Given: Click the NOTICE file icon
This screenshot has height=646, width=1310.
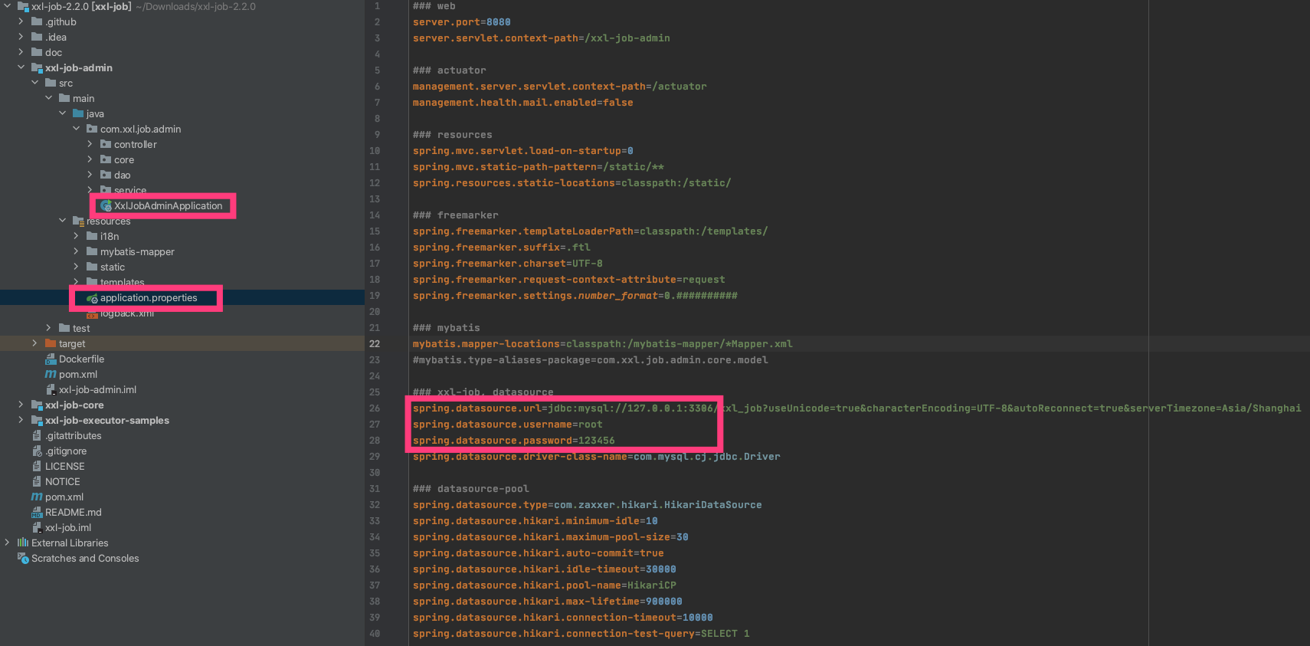Looking at the screenshot, I should coord(37,481).
